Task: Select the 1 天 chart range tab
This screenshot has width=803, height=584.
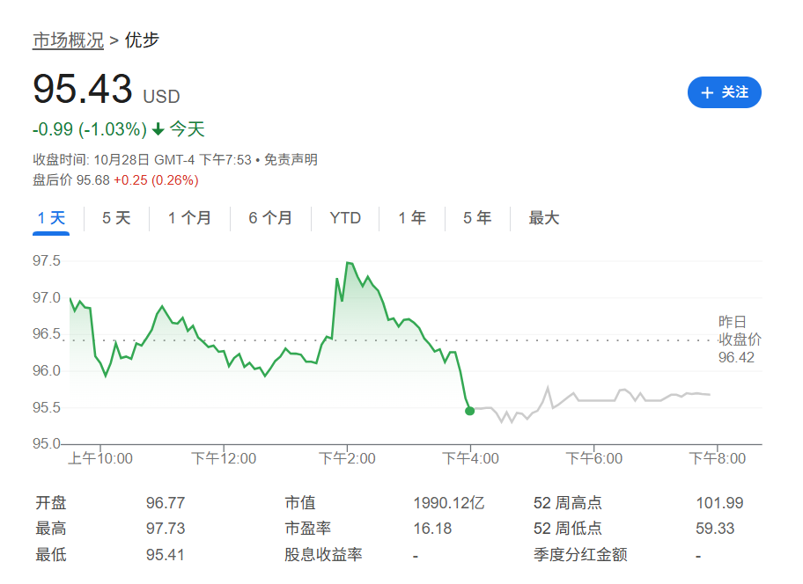Action: point(50,217)
